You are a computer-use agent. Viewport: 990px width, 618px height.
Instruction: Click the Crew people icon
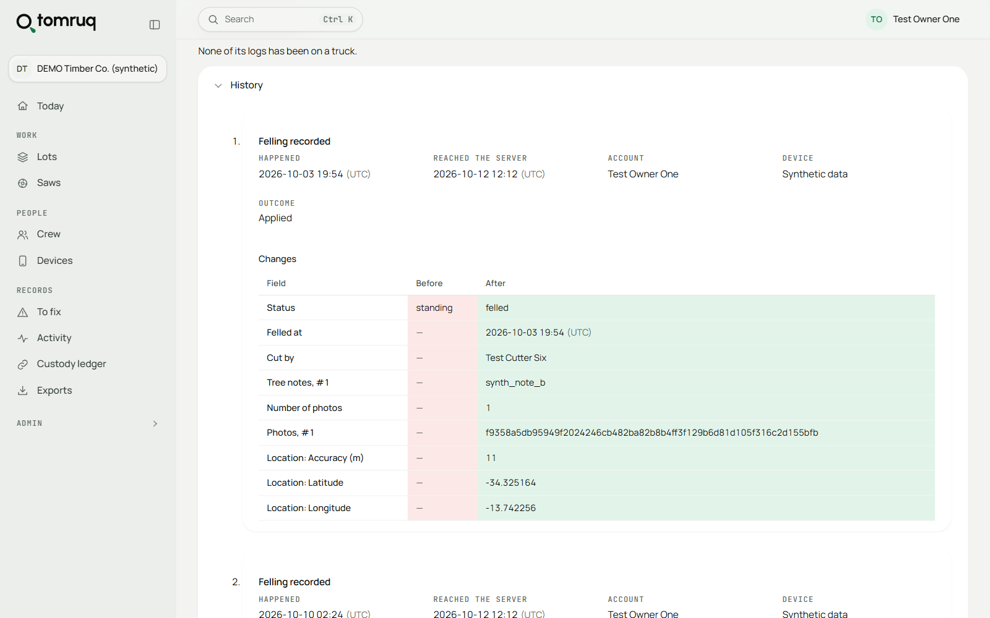tap(23, 235)
